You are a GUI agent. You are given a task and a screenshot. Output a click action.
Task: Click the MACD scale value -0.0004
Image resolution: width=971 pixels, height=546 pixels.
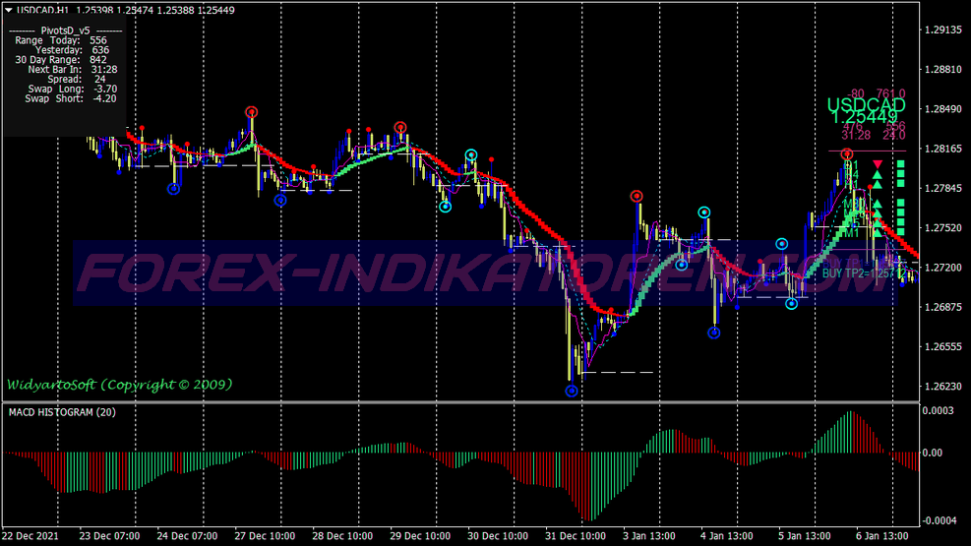click(940, 520)
